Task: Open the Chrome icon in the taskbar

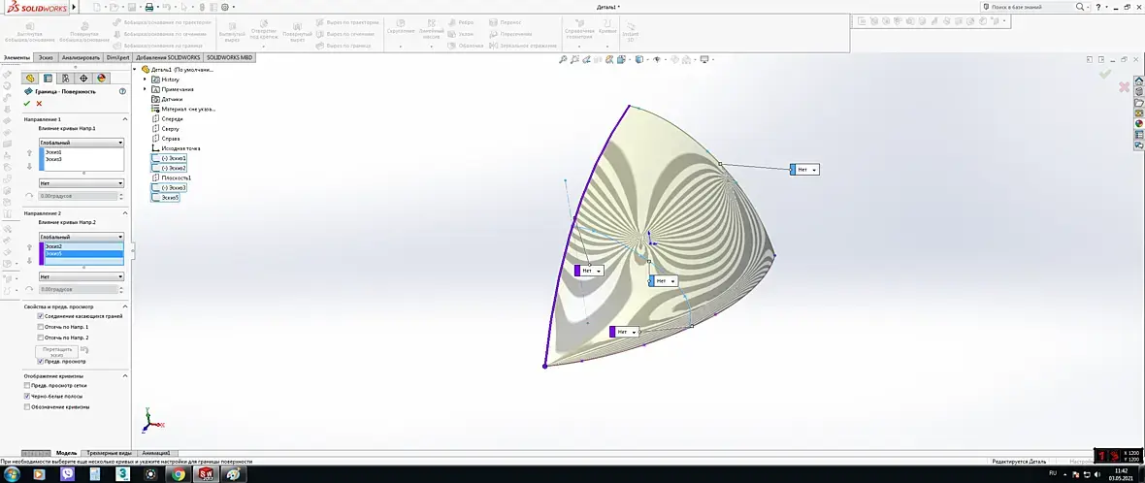Action: pos(179,474)
